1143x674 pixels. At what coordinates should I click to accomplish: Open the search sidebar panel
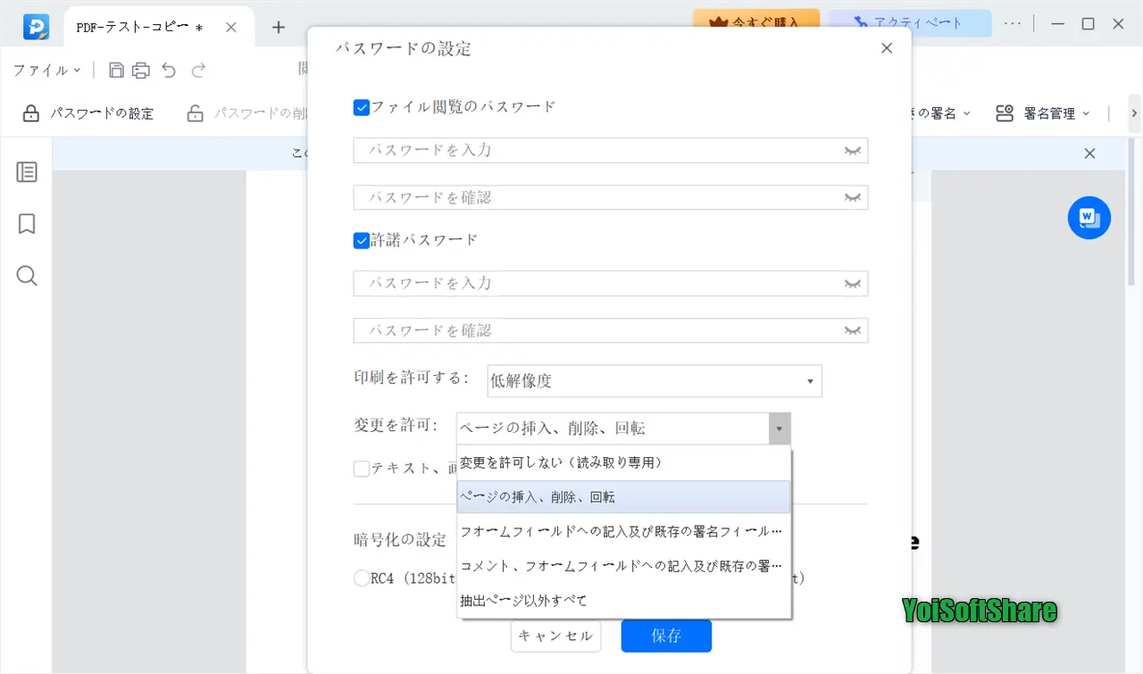(27, 276)
